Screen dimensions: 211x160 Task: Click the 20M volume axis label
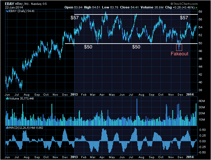click(202, 113)
